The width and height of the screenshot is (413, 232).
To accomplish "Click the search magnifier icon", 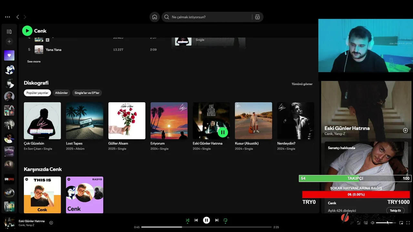I will coord(166,17).
